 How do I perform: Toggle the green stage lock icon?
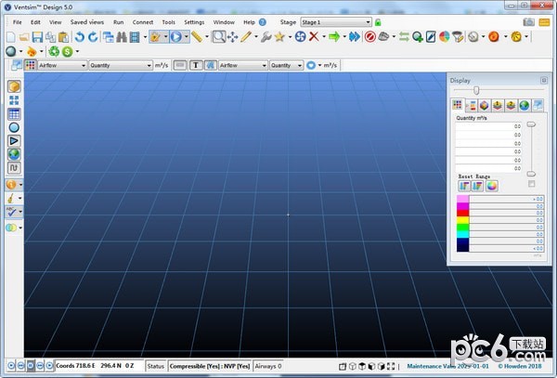click(378, 22)
